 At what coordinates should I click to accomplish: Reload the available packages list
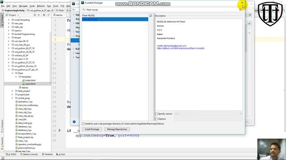(x=151, y=16)
